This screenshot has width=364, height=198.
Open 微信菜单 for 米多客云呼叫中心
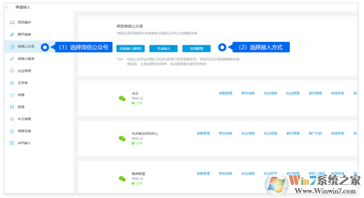(337, 134)
